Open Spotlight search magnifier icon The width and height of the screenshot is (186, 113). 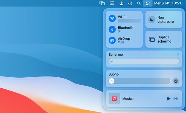[x=139, y=3]
